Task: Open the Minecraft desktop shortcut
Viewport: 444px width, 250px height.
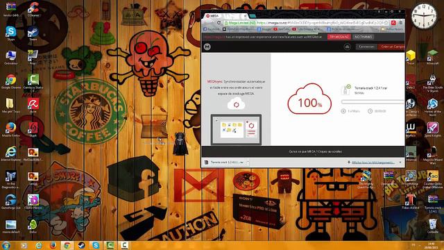Action: [433, 57]
